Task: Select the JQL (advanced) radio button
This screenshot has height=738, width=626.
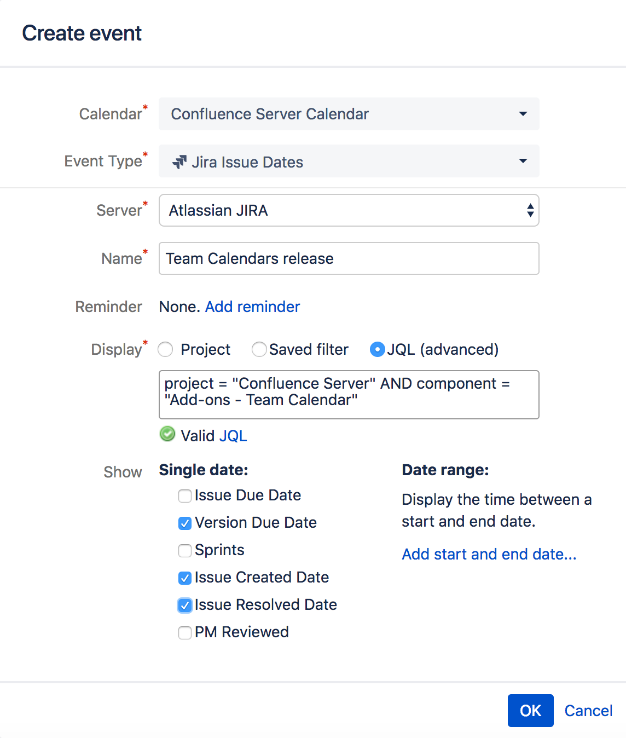Action: [x=378, y=349]
